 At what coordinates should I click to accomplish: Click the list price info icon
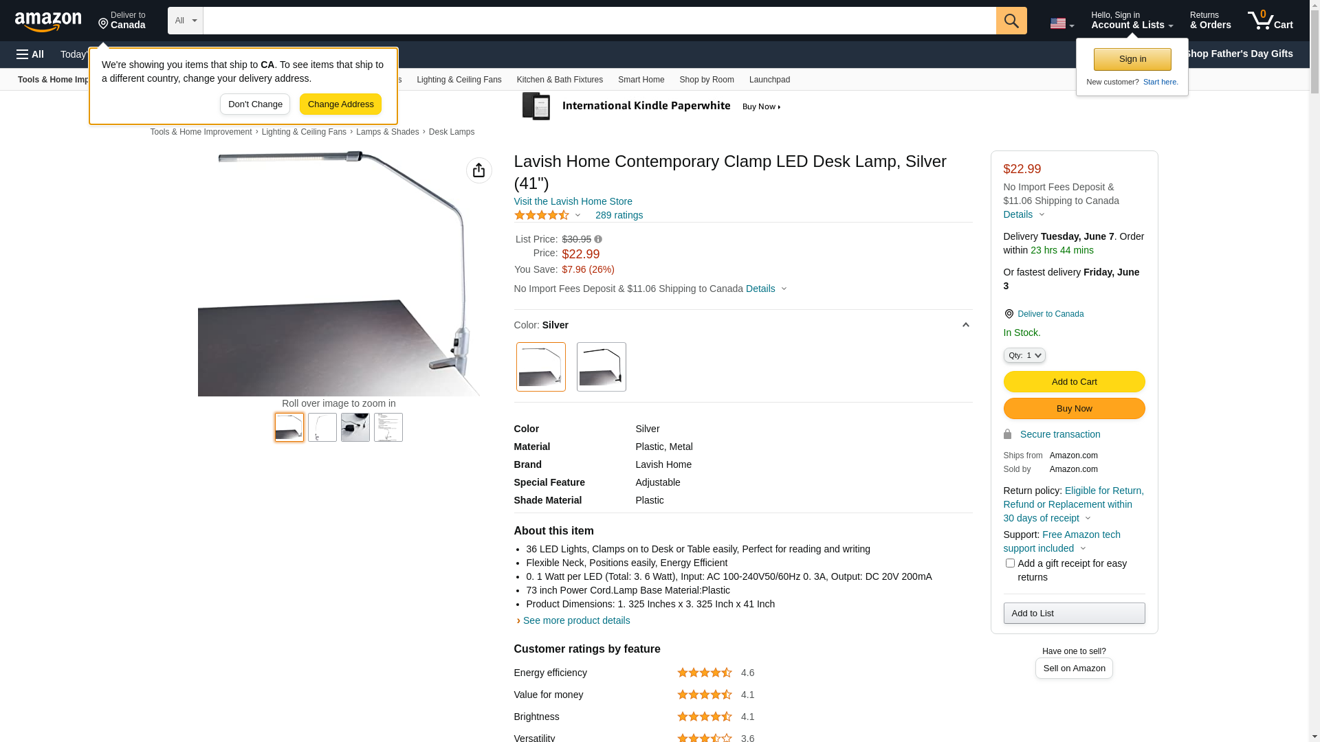[x=598, y=240]
